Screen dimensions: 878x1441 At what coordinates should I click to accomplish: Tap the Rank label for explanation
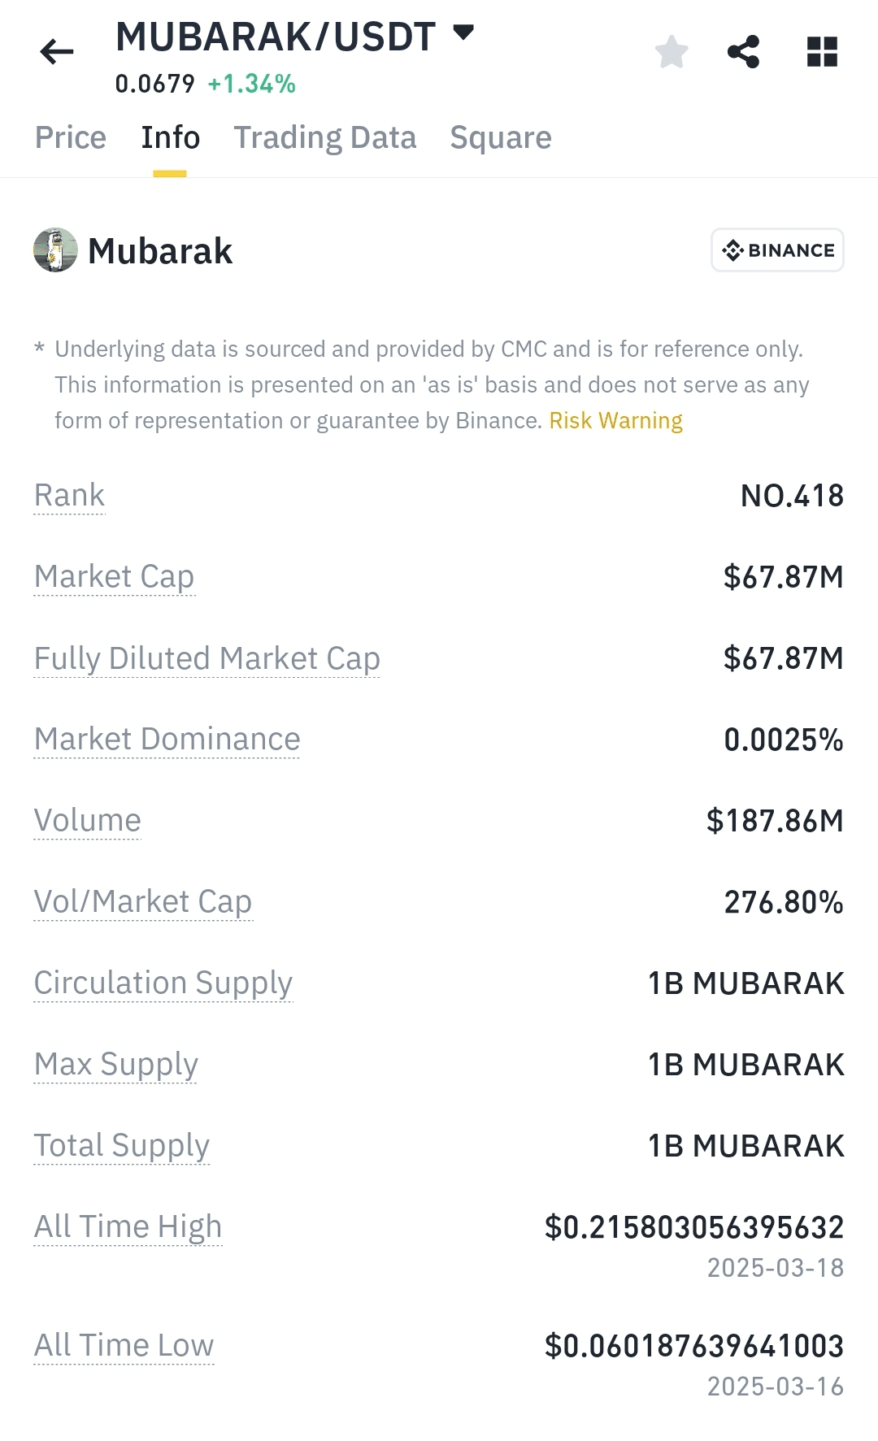click(70, 495)
